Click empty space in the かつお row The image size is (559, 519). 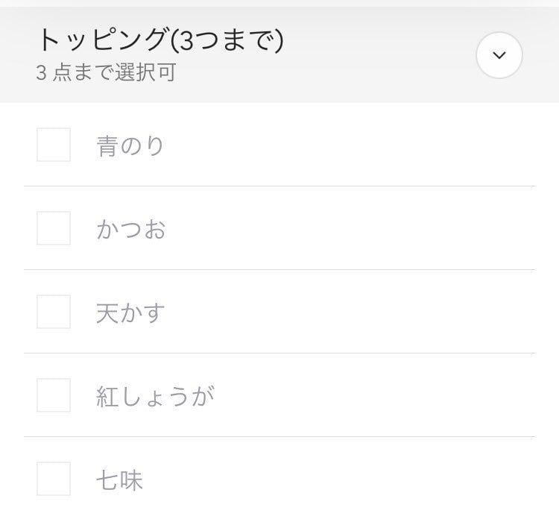pyautogui.click(x=358, y=229)
